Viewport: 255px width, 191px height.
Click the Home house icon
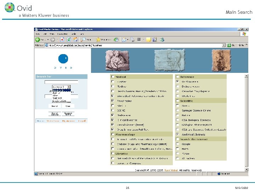76,40
